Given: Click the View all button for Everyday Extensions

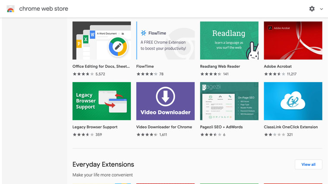Looking at the screenshot, I should 309,165.
